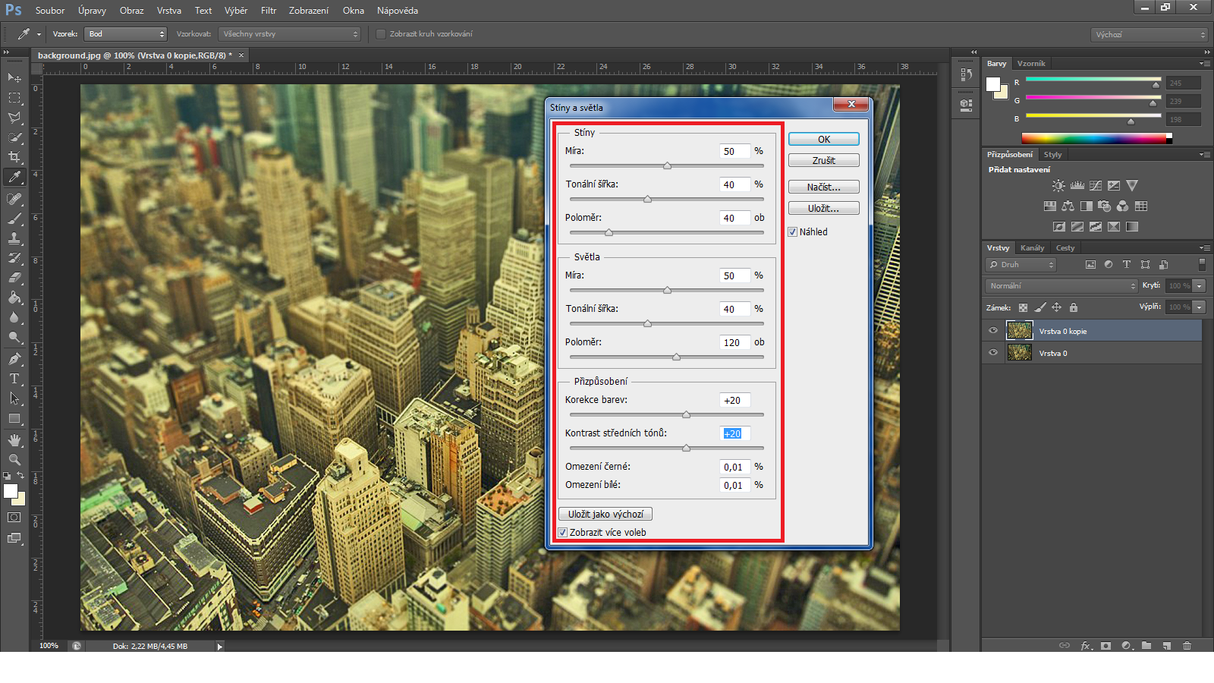Click the color spectrum bar in Barvy

(x=1096, y=138)
